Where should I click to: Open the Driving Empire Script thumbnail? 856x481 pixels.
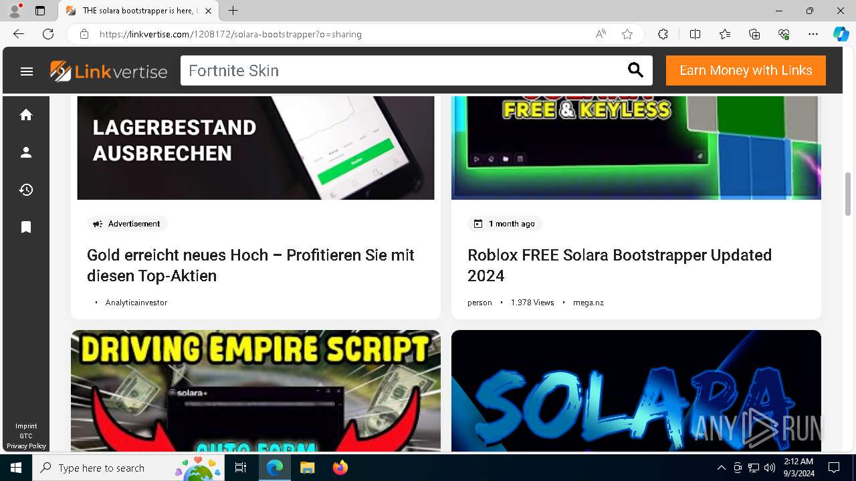[255, 391]
